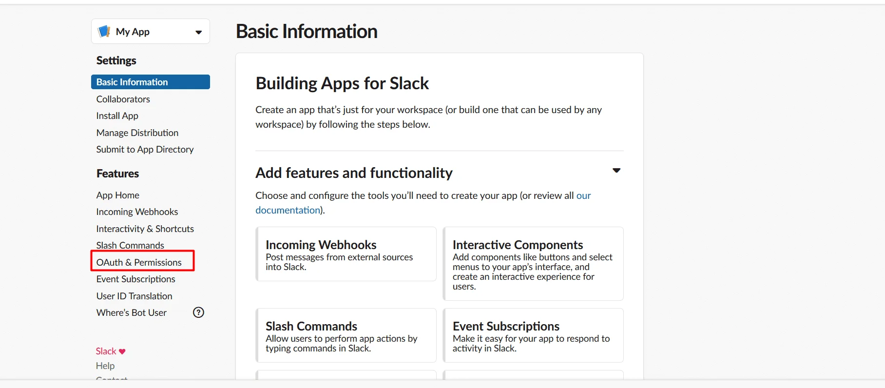
Task: Click Where's Bot User link
Action: [x=131, y=312]
